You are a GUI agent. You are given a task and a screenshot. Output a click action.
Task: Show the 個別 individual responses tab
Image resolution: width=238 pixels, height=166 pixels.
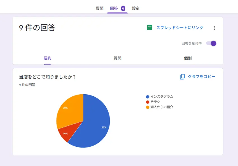188,58
